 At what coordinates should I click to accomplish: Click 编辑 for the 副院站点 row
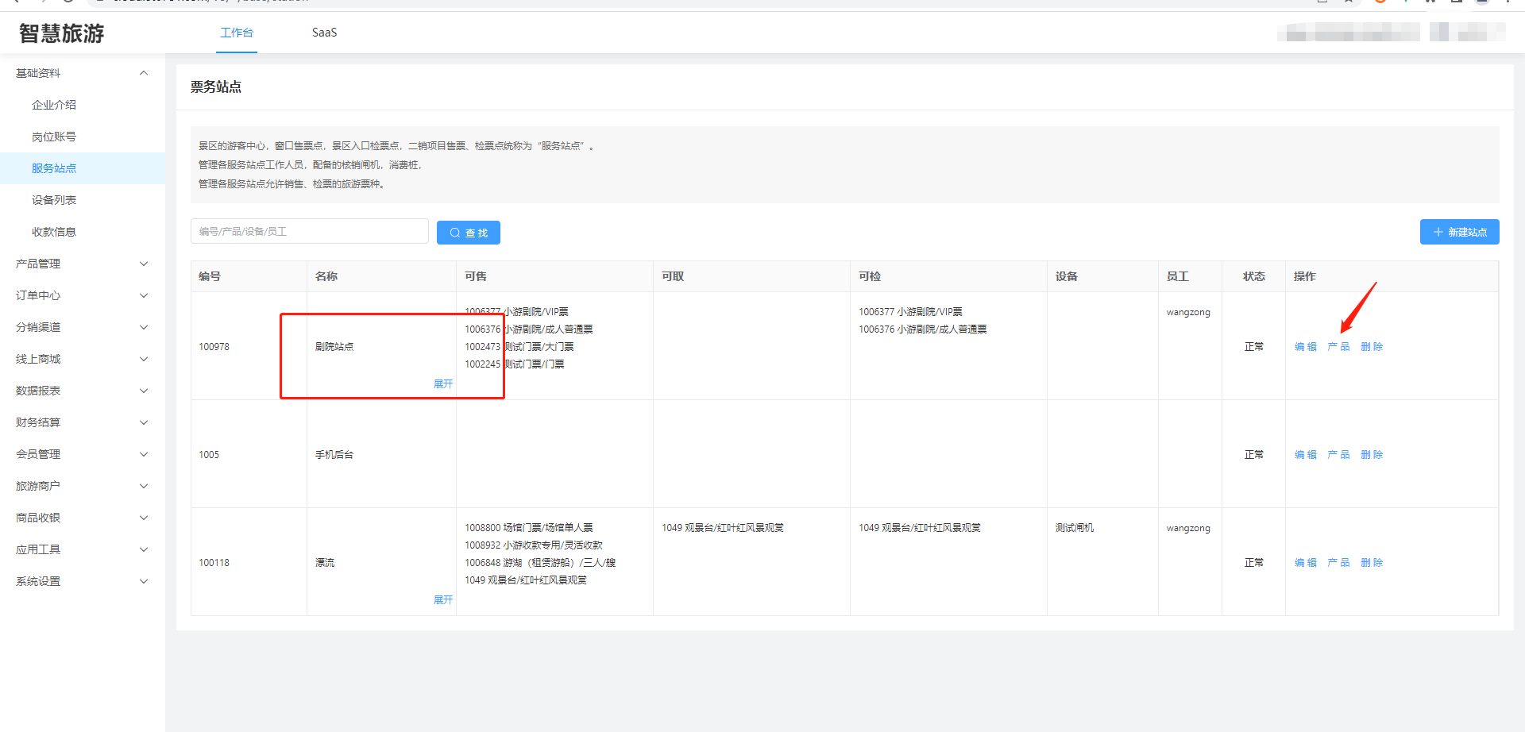click(x=1305, y=347)
